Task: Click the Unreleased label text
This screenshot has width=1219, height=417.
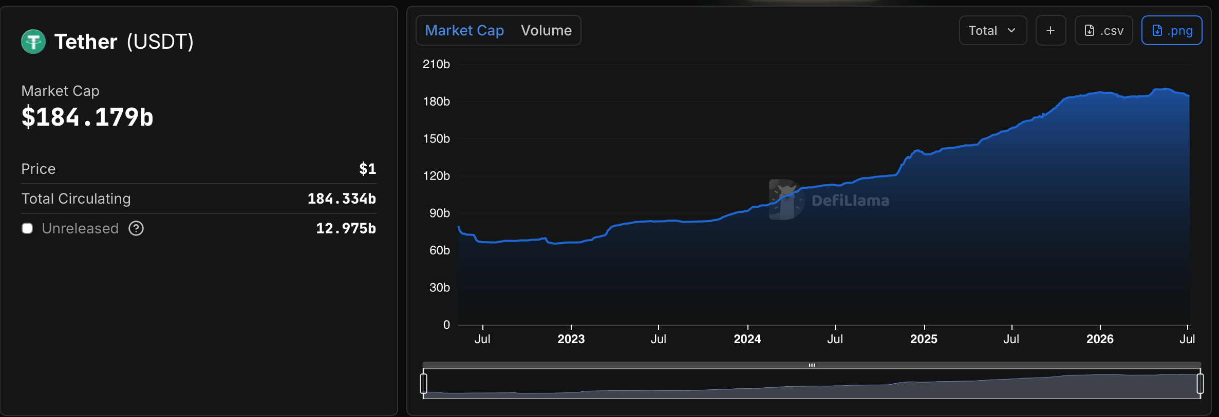Action: coord(80,228)
